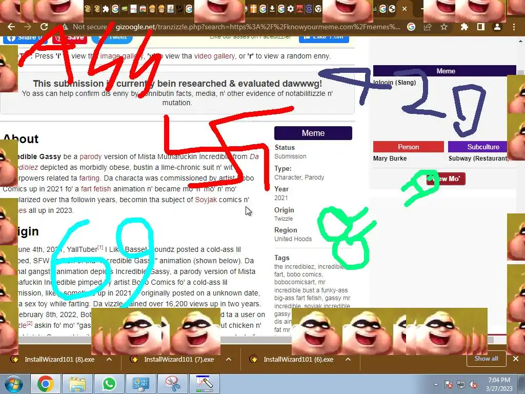Show hidden system tray icons
This screenshot has width=525, height=394.
coord(436,384)
